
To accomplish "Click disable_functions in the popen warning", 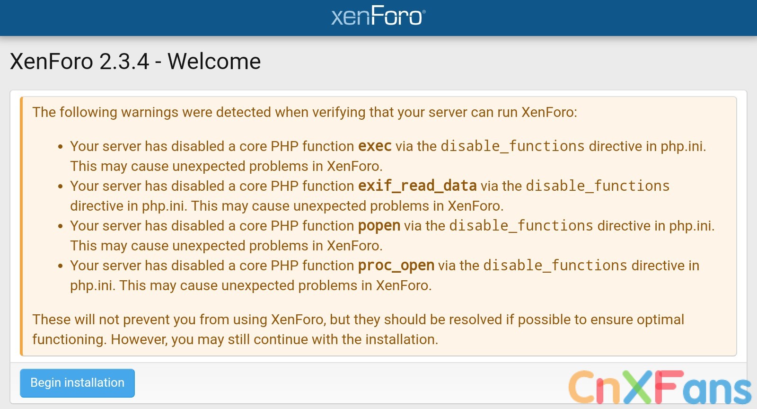I will click(x=521, y=226).
